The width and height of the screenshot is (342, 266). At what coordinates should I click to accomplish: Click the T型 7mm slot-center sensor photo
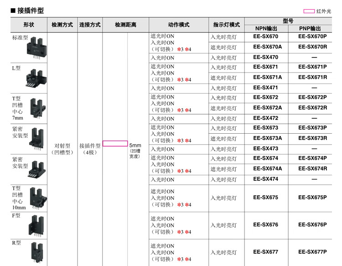pos(38,108)
